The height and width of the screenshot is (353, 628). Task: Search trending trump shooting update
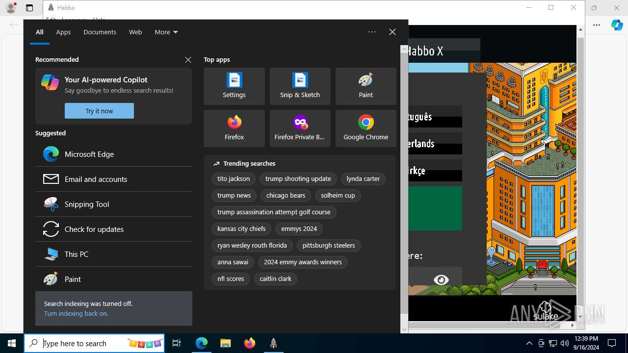click(298, 178)
